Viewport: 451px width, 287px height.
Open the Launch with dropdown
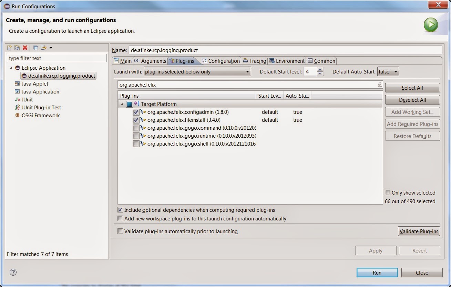coord(197,72)
